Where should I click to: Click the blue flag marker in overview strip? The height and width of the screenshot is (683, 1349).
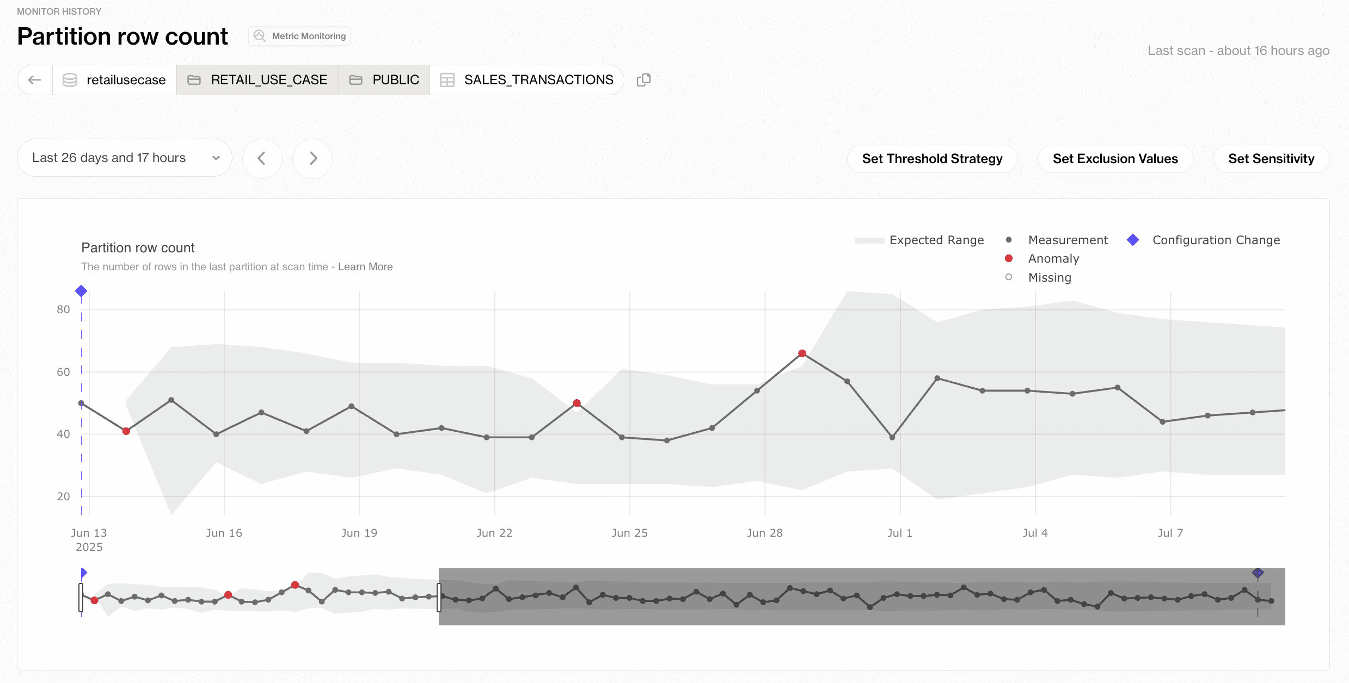tap(84, 573)
